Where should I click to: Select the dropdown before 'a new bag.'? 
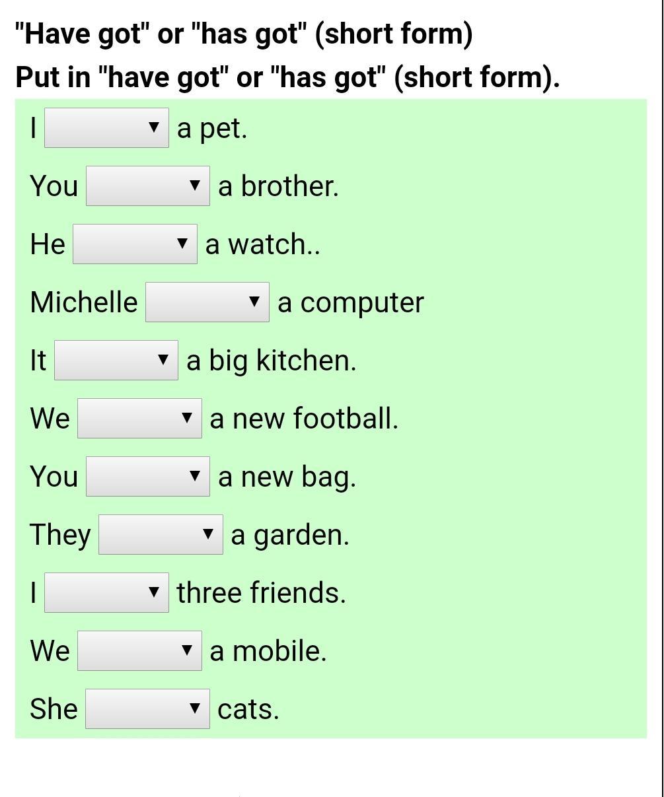click(148, 476)
